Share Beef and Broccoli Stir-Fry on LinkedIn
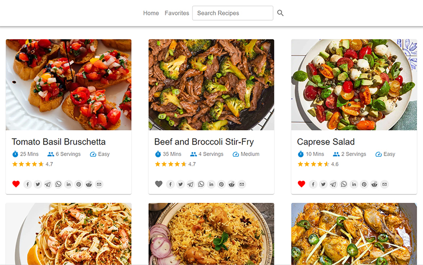Image resolution: width=423 pixels, height=265 pixels. click(x=211, y=184)
